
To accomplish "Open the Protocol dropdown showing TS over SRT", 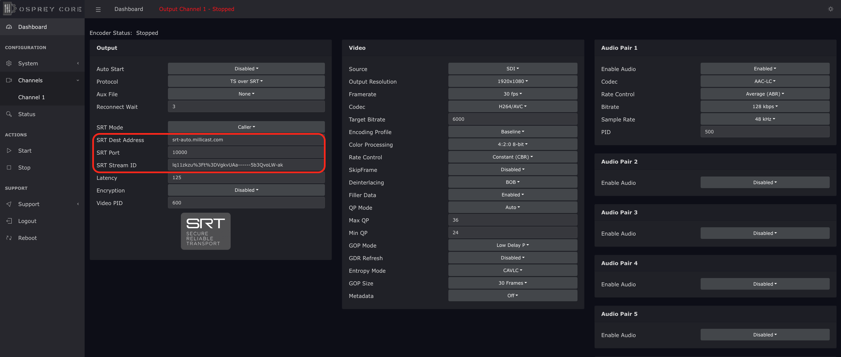I will (x=246, y=81).
